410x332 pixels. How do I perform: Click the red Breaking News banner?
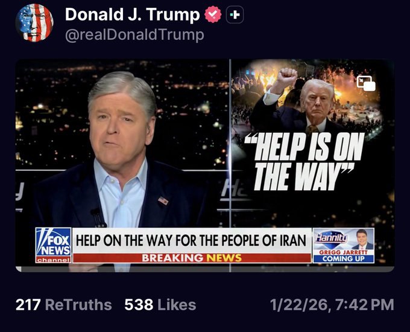[x=192, y=258]
